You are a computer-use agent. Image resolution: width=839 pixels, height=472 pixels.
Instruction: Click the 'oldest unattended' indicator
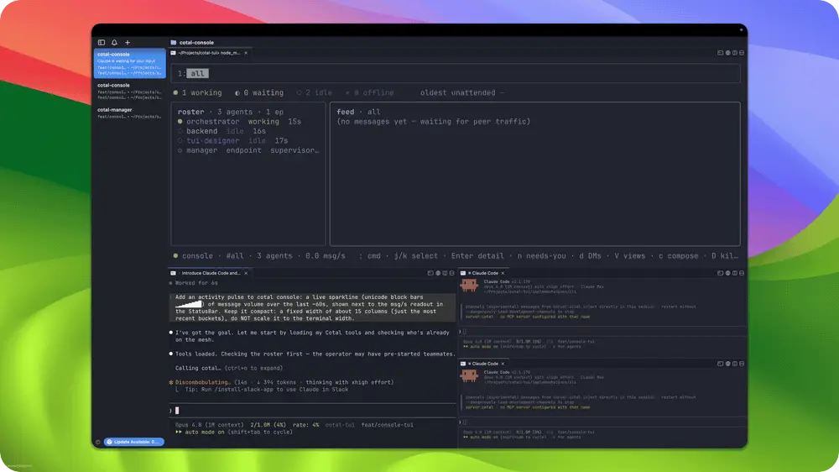point(462,92)
